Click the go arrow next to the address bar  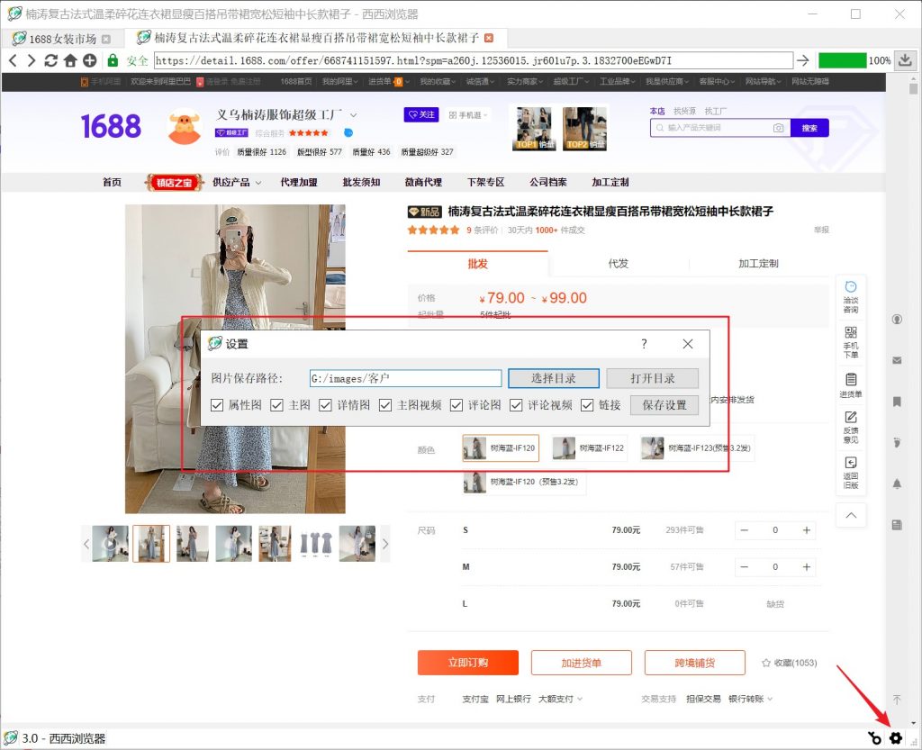[x=801, y=60]
